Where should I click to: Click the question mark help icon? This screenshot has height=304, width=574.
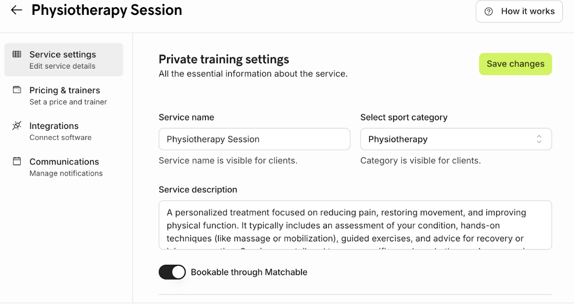489,12
